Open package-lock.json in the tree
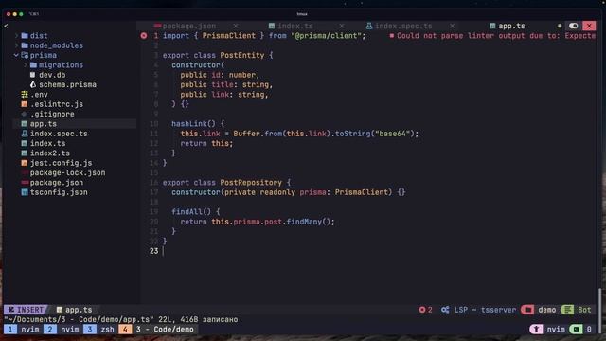 (67, 172)
